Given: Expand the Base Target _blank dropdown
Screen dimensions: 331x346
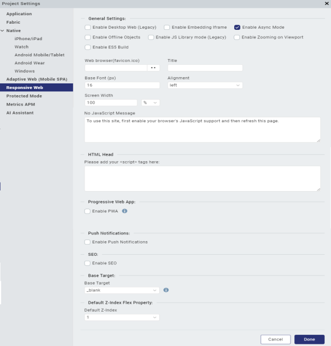Looking at the screenshot, I should click(122, 290).
